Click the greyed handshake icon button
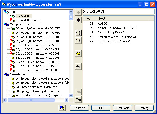This screenshot has width=157, height=114. [78, 92]
